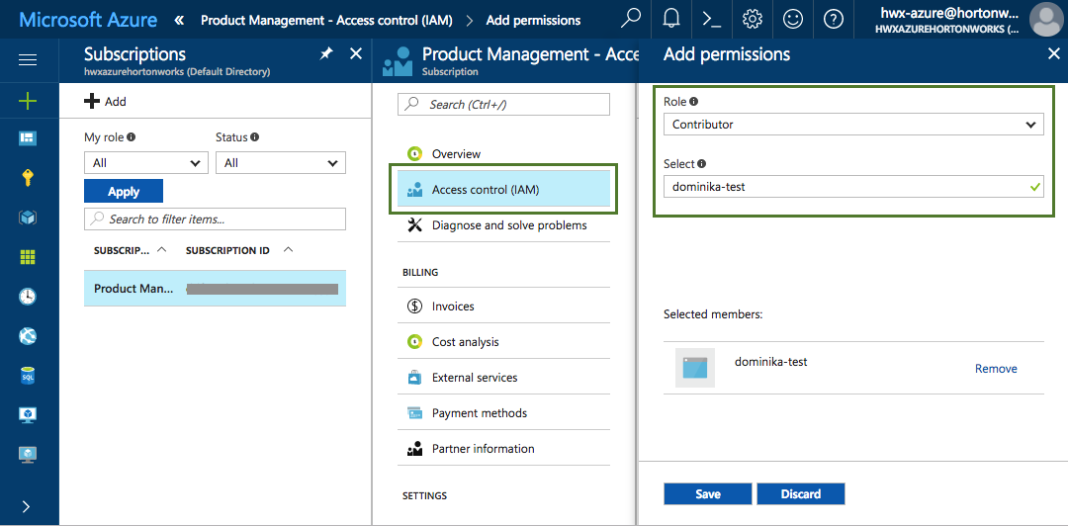1068x526 pixels.
Task: Pin the Subscriptions blade
Action: click(x=326, y=54)
